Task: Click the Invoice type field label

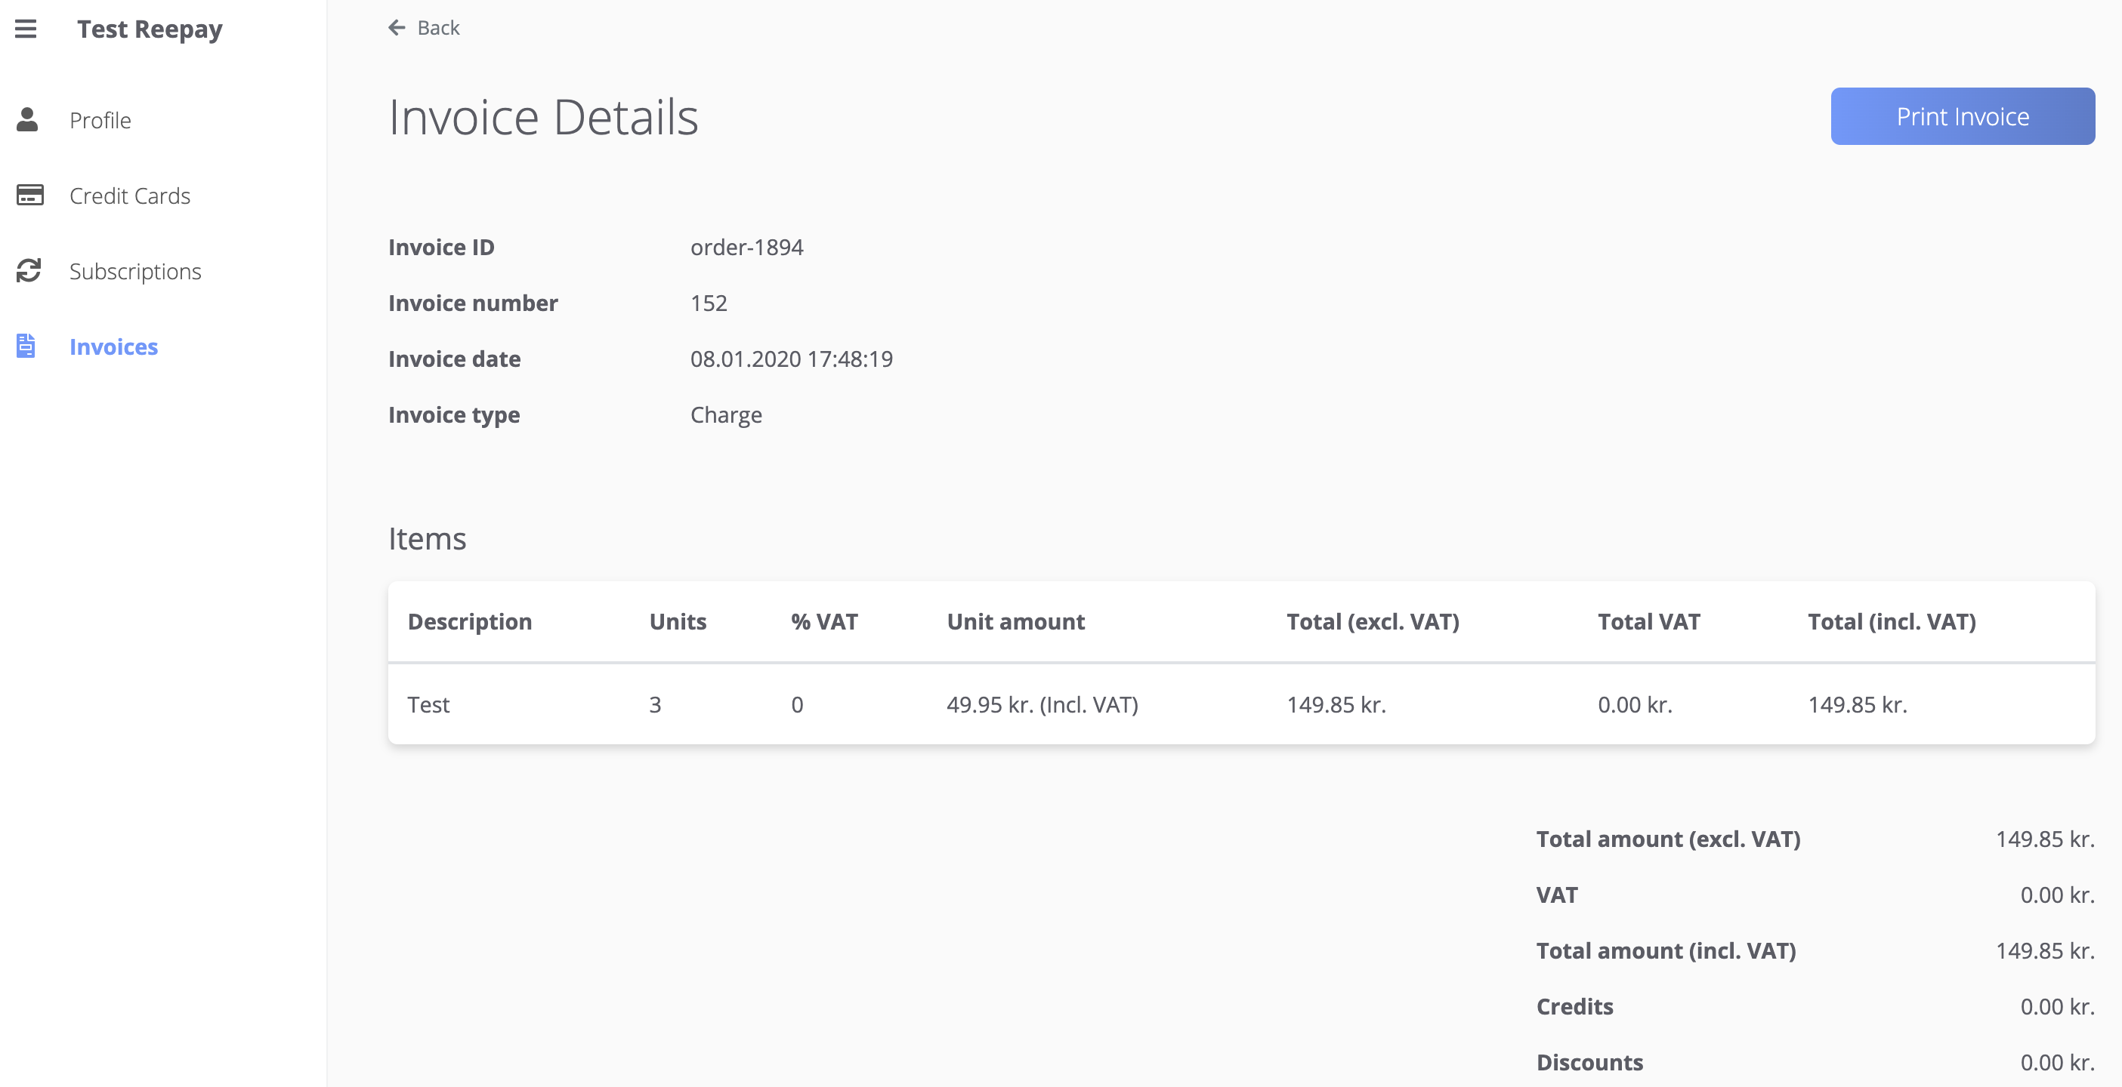Action: (454, 414)
